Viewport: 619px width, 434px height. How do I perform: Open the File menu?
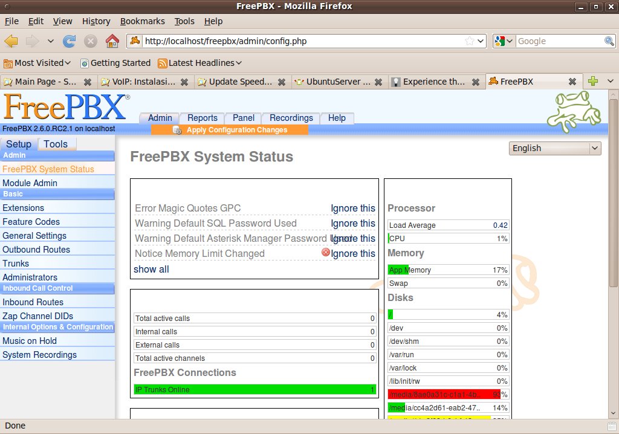[11, 21]
